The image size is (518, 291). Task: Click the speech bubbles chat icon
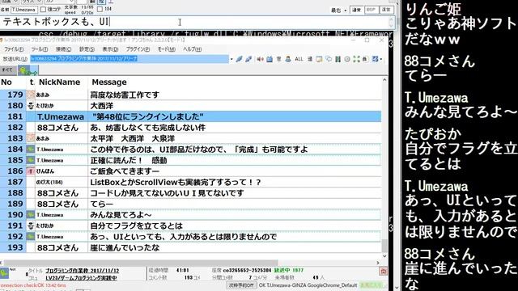click(329, 59)
